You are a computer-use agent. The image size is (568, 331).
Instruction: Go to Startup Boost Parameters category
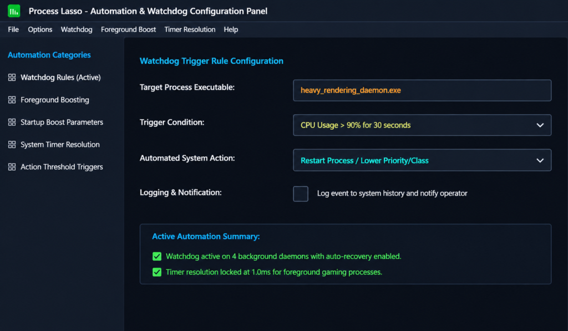coord(62,122)
